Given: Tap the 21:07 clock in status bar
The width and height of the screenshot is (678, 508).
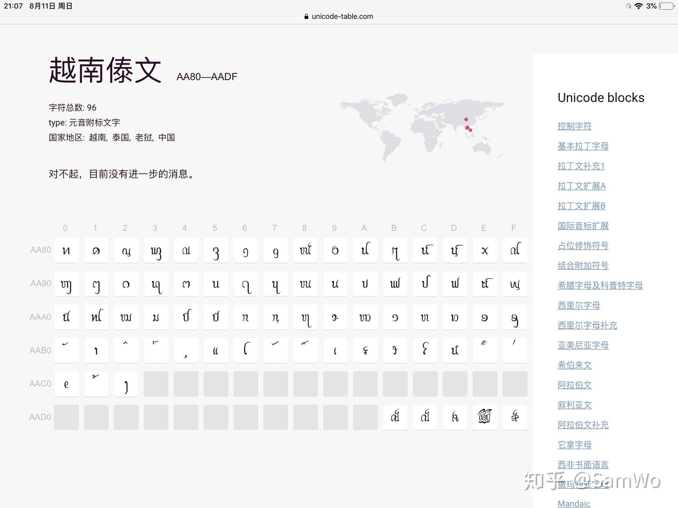Looking at the screenshot, I should click(x=13, y=6).
